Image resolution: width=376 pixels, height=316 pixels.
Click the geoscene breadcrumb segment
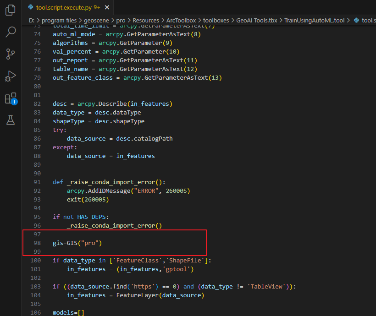pos(96,20)
